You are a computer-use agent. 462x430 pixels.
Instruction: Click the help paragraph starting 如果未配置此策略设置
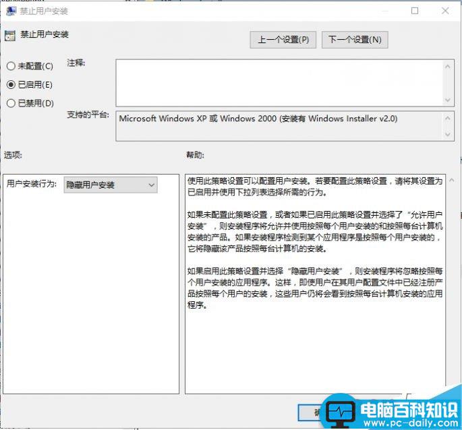(x=315, y=231)
